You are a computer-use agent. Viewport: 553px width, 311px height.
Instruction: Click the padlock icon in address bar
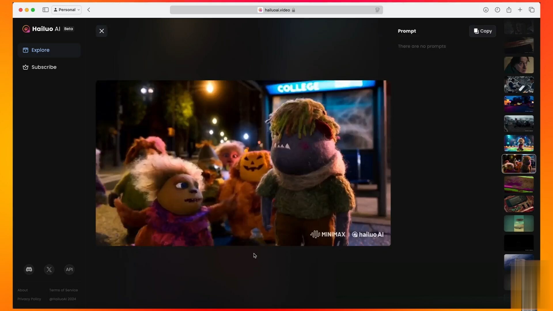[293, 10]
